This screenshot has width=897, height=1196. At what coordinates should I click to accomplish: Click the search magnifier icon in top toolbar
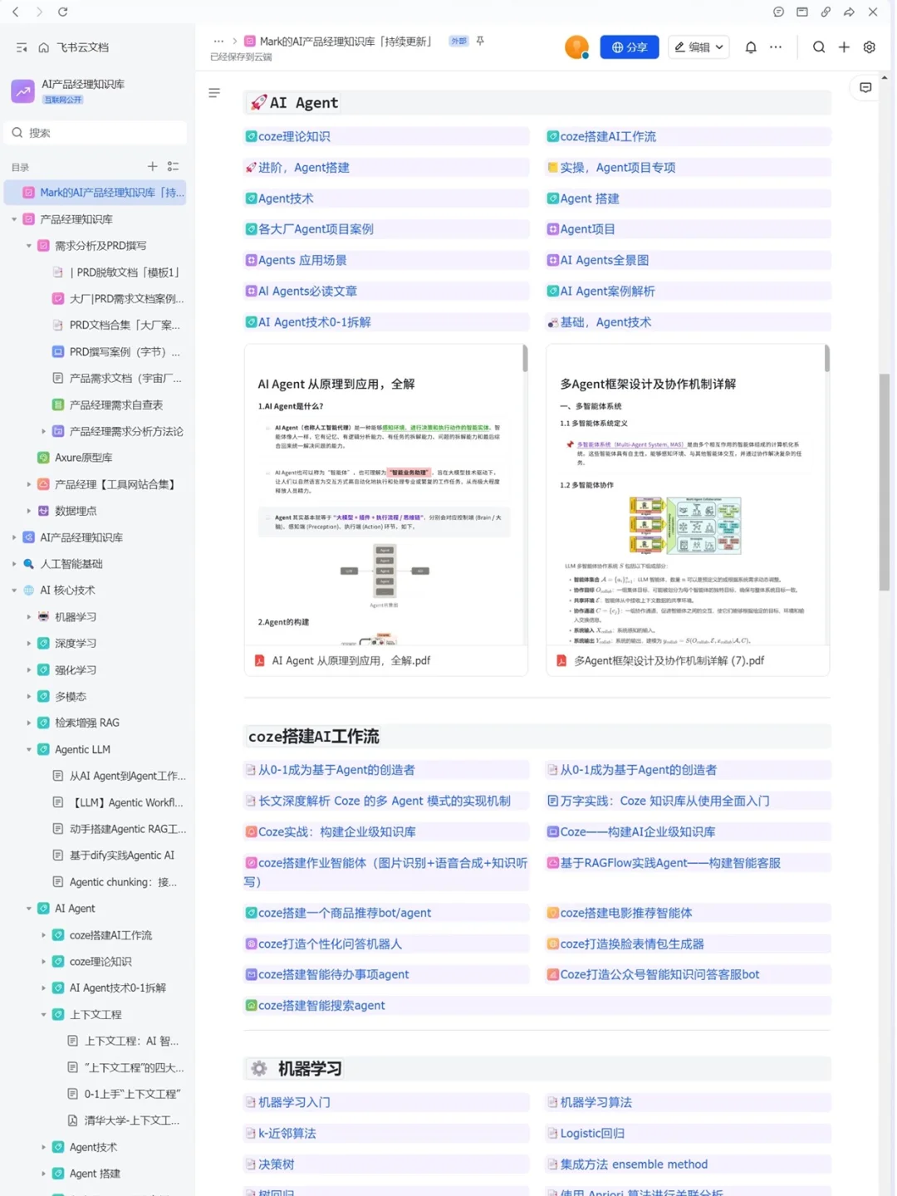point(819,47)
